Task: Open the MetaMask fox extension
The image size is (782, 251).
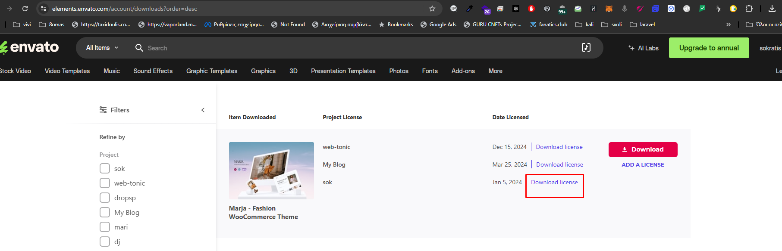Action: click(609, 9)
